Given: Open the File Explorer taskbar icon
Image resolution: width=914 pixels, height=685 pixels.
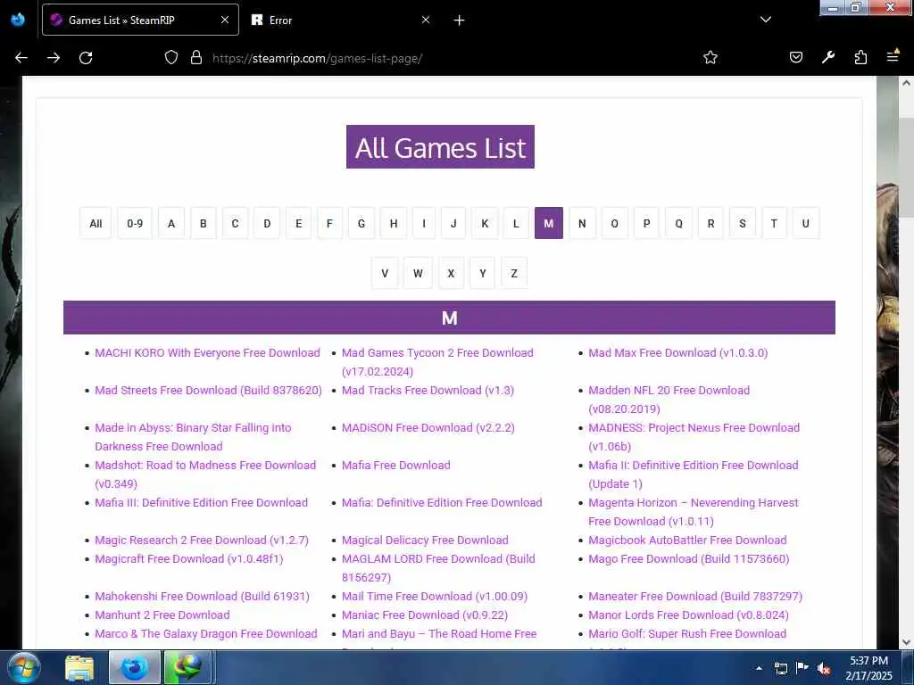Looking at the screenshot, I should click(x=79, y=668).
